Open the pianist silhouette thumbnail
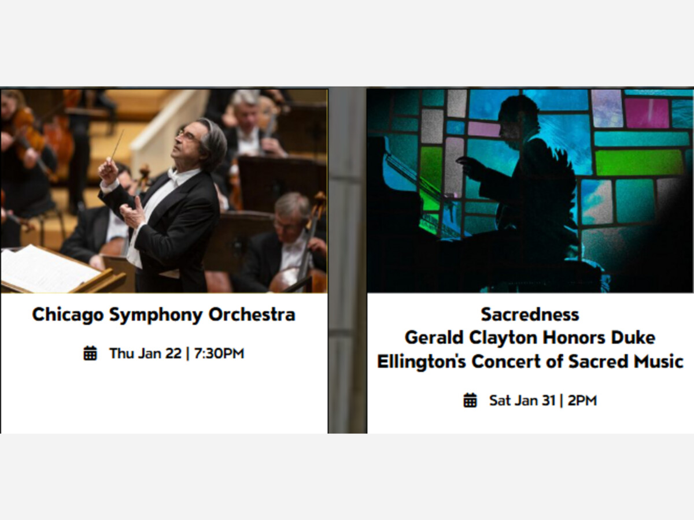This screenshot has width=694, height=520. pos(530,191)
